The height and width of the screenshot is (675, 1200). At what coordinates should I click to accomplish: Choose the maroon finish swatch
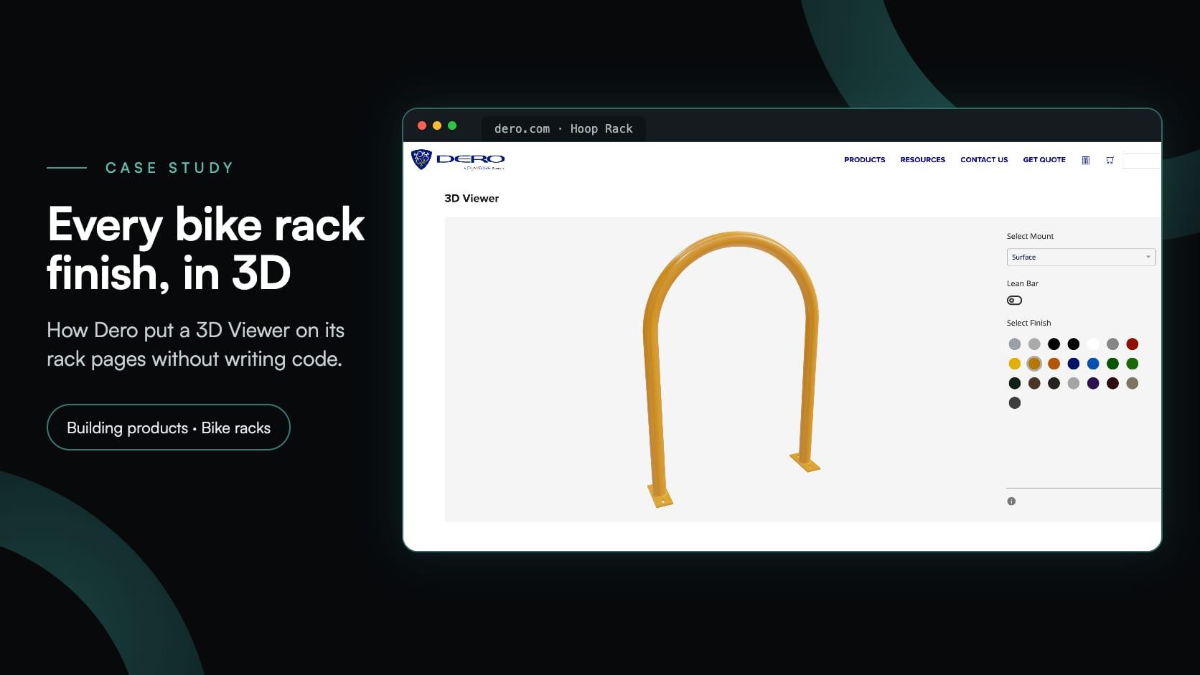coord(1112,383)
